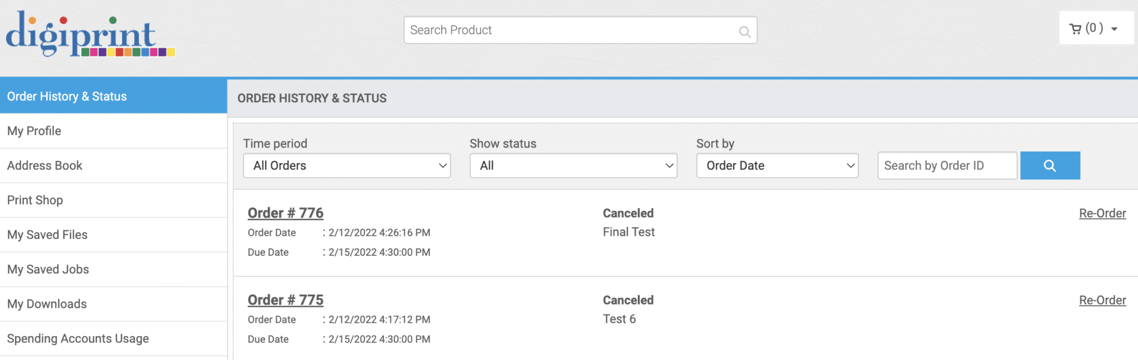
Task: Click Canceled status of Order 776
Action: [x=628, y=213]
